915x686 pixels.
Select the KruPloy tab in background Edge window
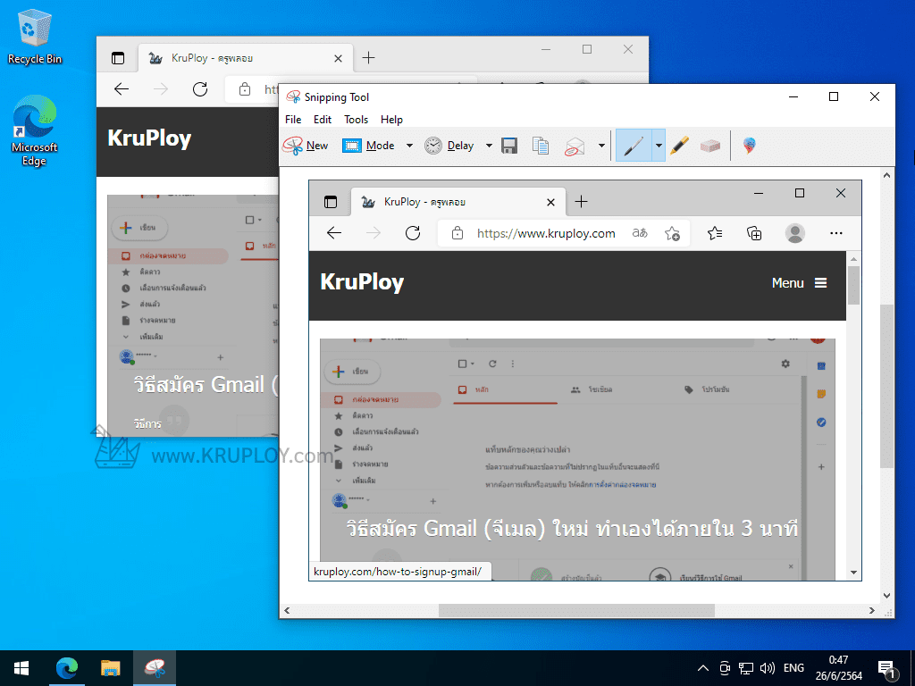pos(245,58)
